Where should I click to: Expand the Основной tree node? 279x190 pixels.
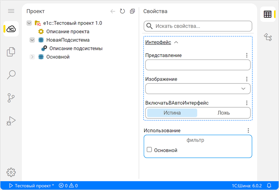32,57
